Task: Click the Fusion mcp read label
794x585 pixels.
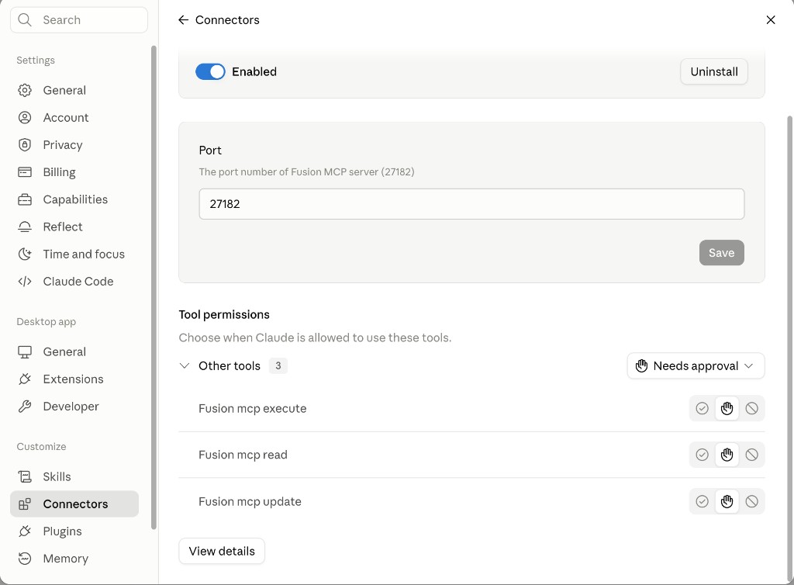Action: (x=243, y=455)
